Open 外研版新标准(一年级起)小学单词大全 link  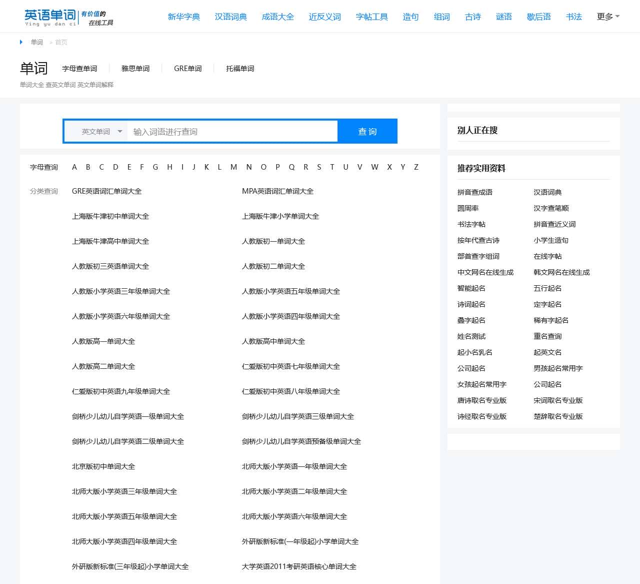point(300,541)
